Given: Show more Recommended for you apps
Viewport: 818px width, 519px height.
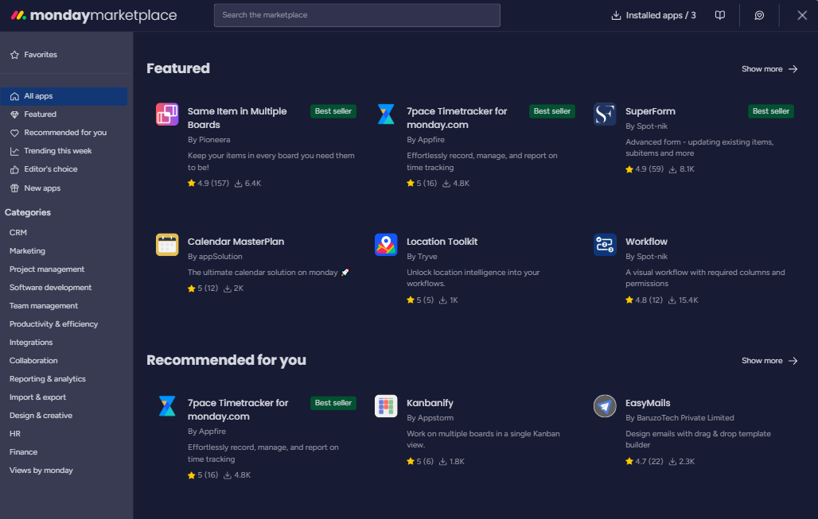Looking at the screenshot, I should tap(769, 361).
